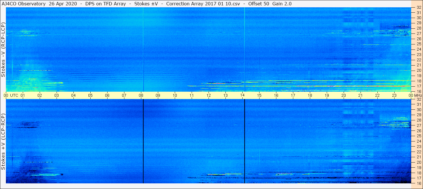Click the 31 MHz label on Stokes +V scale
This screenshot has width=423, height=189.
418,105
